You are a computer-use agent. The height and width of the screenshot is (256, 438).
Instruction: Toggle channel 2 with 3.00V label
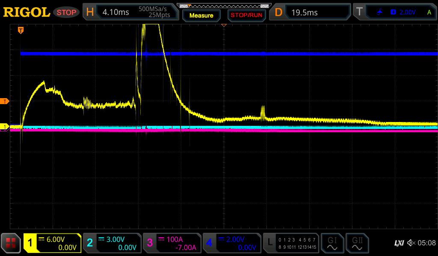point(112,243)
